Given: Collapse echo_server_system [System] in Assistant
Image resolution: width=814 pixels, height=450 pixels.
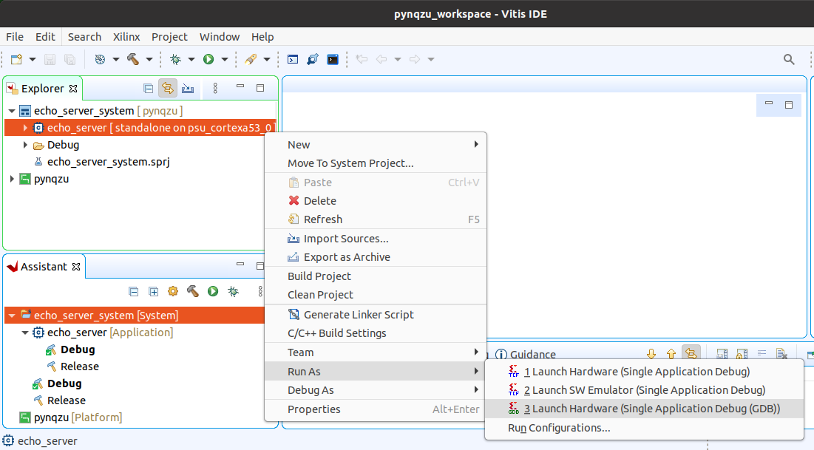Looking at the screenshot, I should tap(11, 316).
